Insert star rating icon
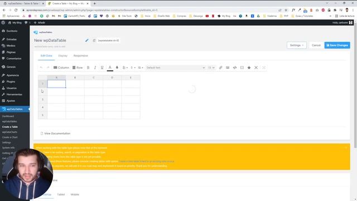The width and height of the screenshot is (357, 201). click(x=249, y=68)
